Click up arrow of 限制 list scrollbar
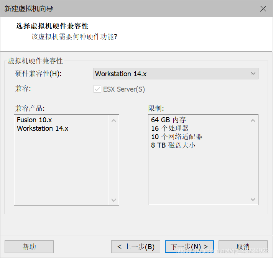 [x=253, y=120]
